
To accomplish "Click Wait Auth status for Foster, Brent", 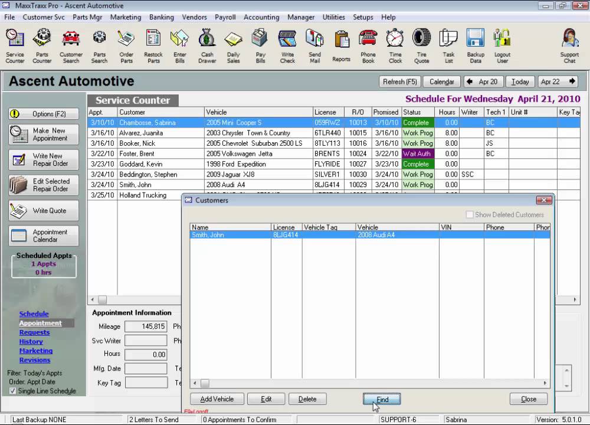I will [418, 153].
